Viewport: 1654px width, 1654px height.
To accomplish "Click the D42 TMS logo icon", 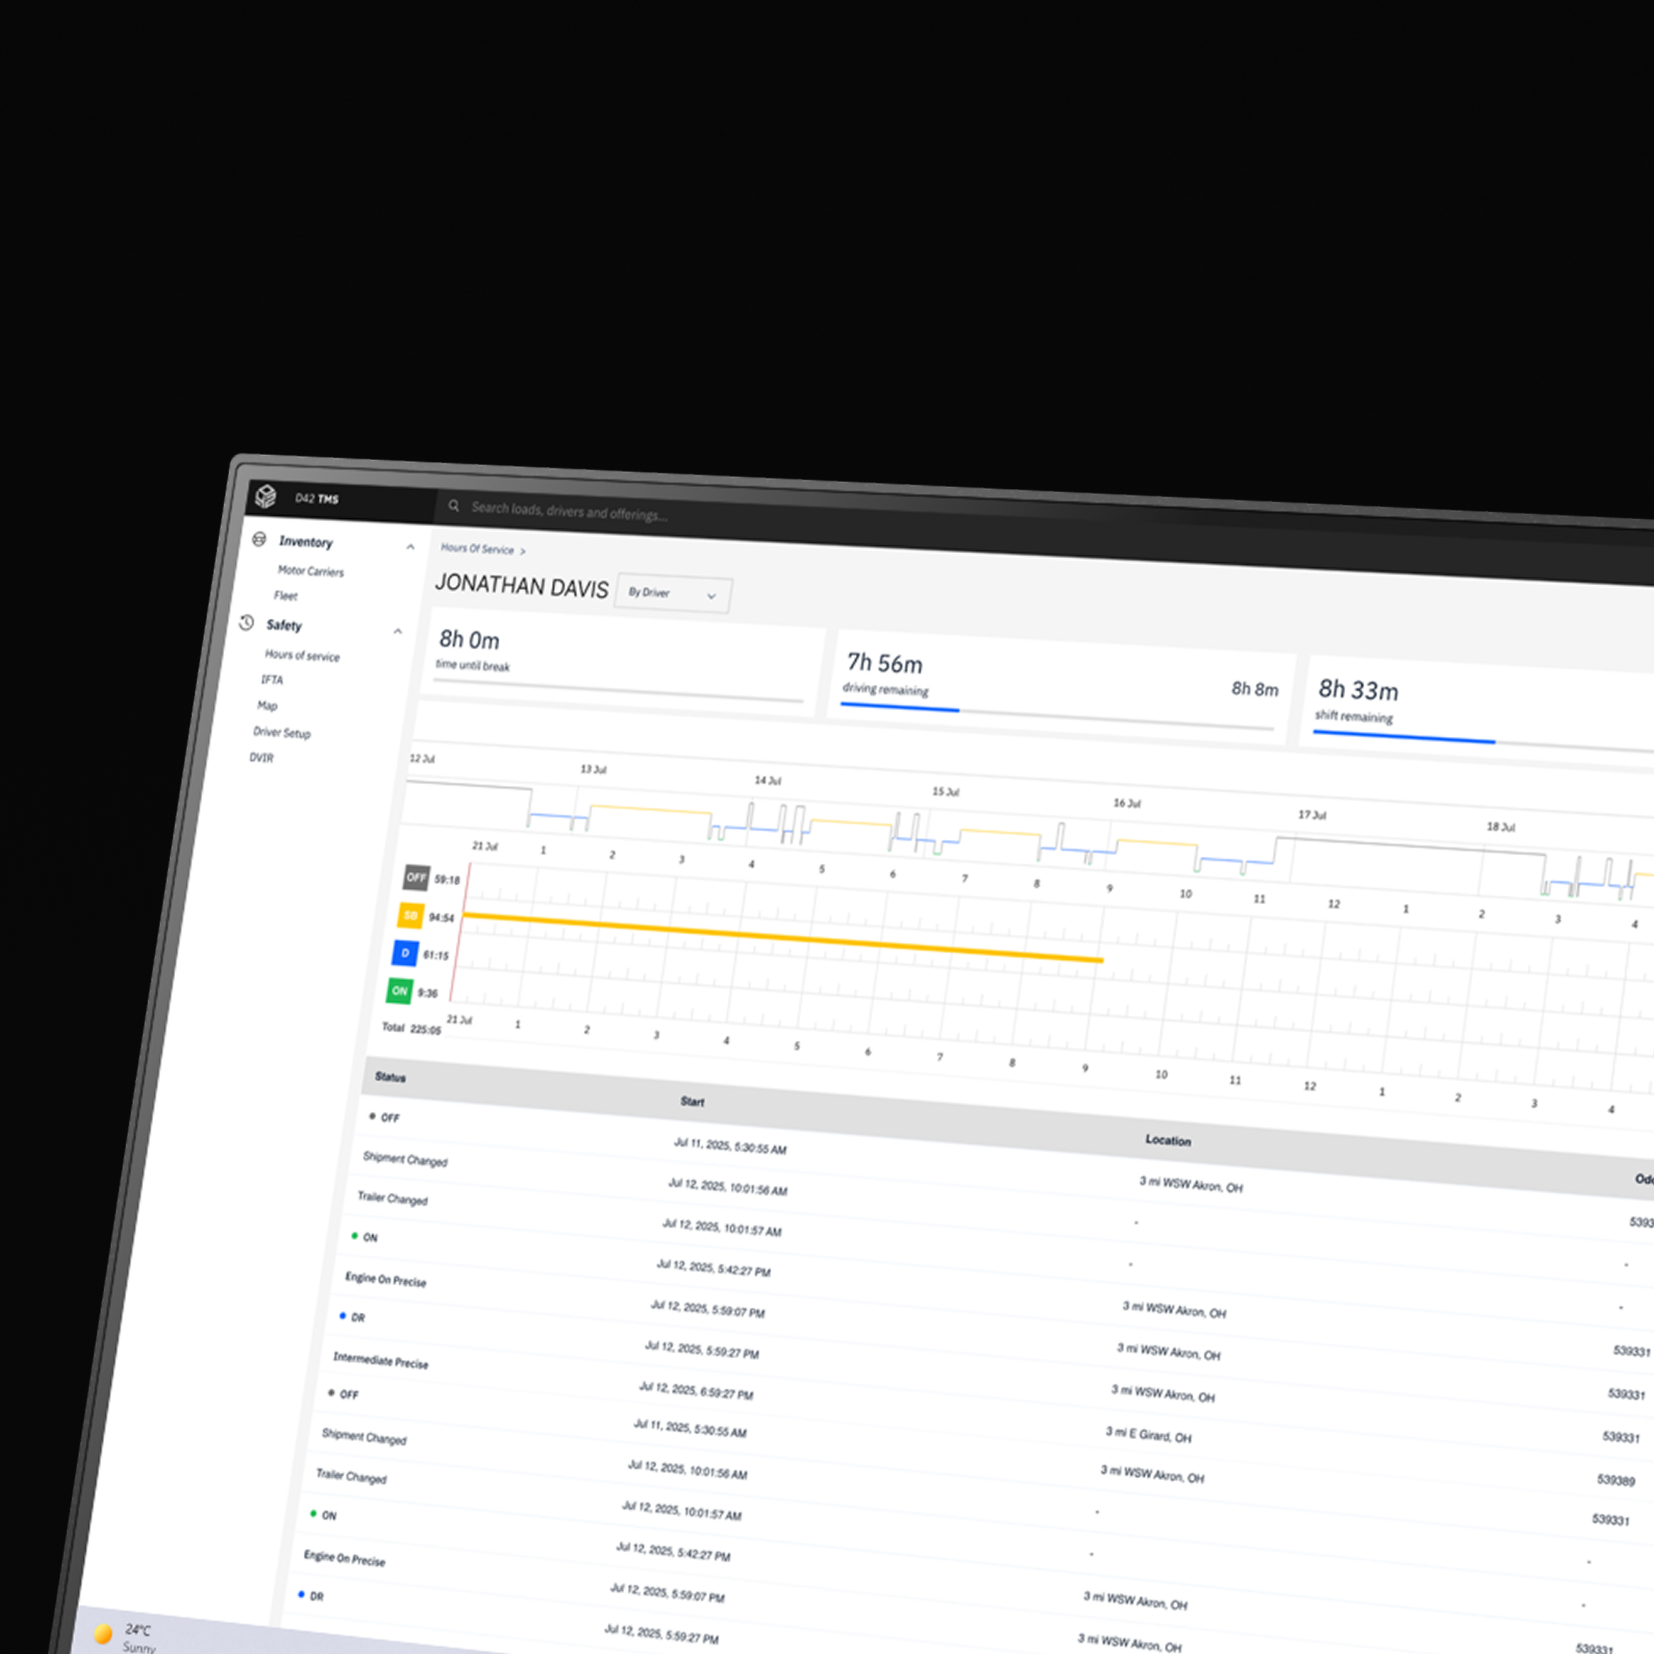I will (x=265, y=497).
